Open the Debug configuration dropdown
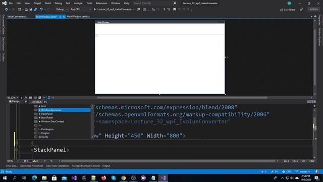 (x=62, y=9)
